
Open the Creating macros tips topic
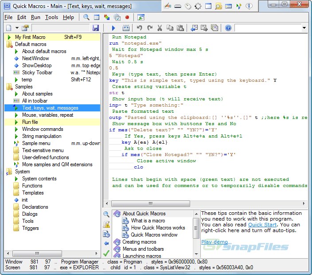139,242
